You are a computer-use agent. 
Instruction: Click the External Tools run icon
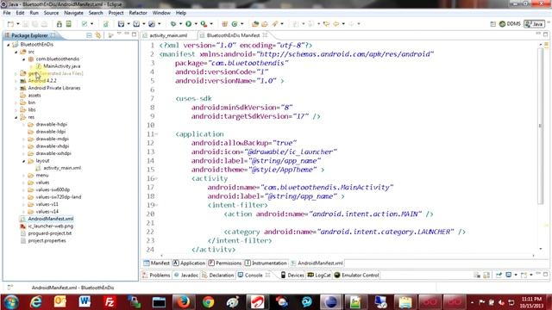204,24
